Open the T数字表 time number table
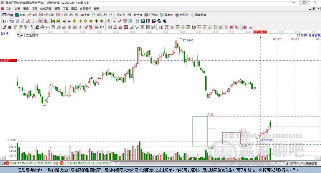The height and width of the screenshot is (173, 321). click(135, 15)
